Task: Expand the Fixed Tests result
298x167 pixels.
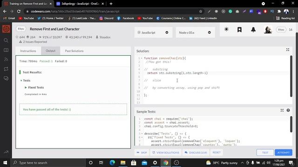Action: pyautogui.click(x=26, y=88)
